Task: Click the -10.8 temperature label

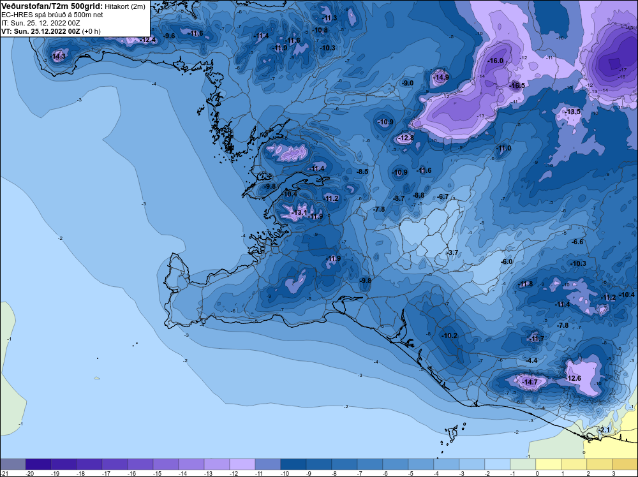Action: point(321,31)
